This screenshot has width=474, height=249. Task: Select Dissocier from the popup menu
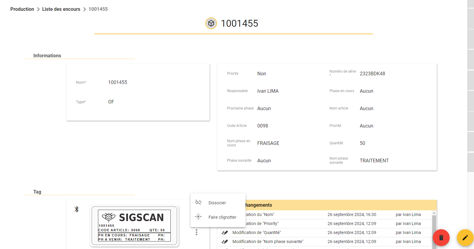(218, 203)
